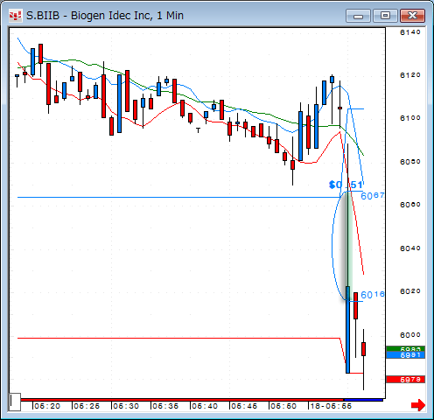Viewport: 434px width, 420px height.
Task: Click the 6060 price axis label
Action: [410, 205]
